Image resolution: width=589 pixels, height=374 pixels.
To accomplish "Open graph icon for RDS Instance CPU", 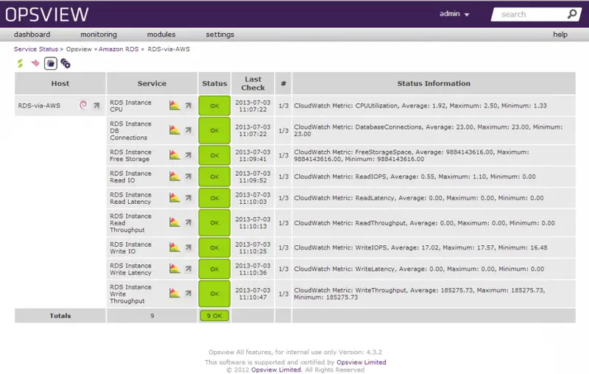I will [x=174, y=105].
